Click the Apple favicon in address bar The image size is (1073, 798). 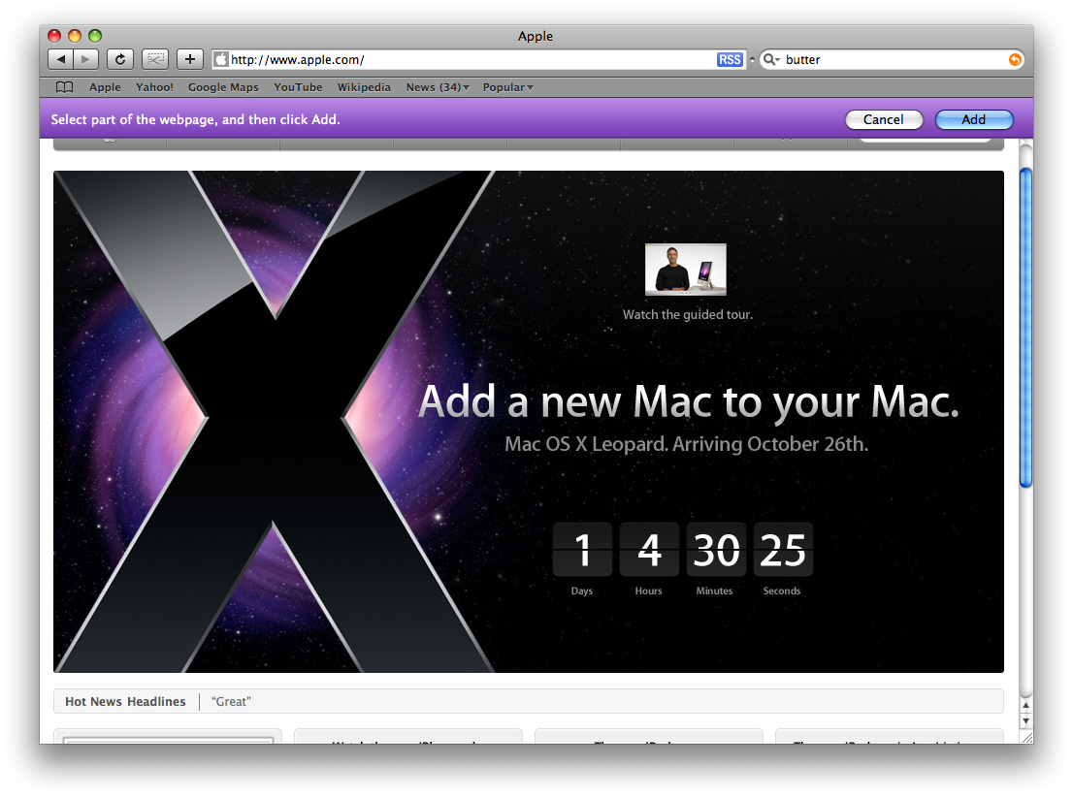(221, 59)
